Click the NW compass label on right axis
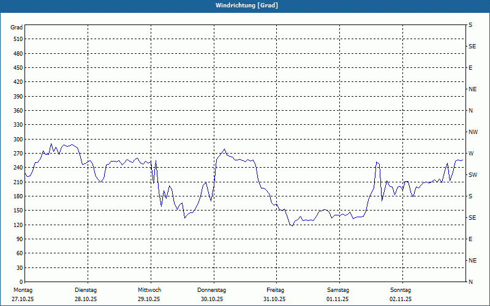The width and height of the screenshot is (490, 306). [x=473, y=132]
